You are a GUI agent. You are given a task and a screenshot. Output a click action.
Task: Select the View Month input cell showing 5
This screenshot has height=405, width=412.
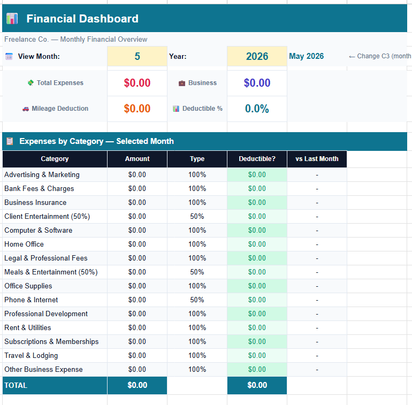137,56
